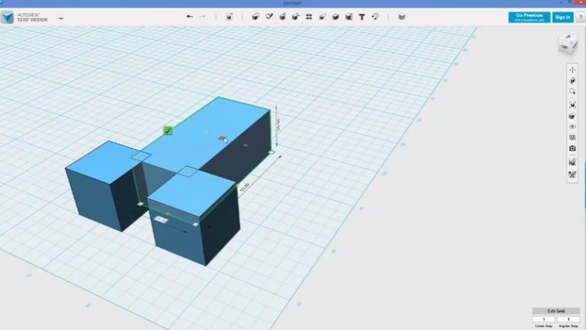Click the Linear Snap value field

click(x=544, y=319)
